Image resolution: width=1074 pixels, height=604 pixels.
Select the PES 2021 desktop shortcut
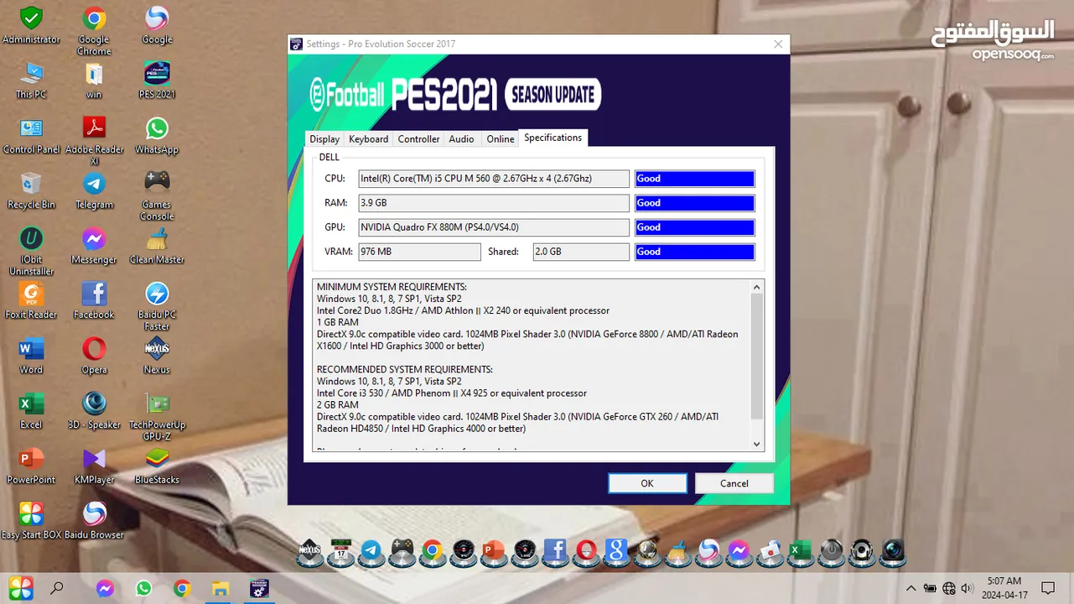157,81
